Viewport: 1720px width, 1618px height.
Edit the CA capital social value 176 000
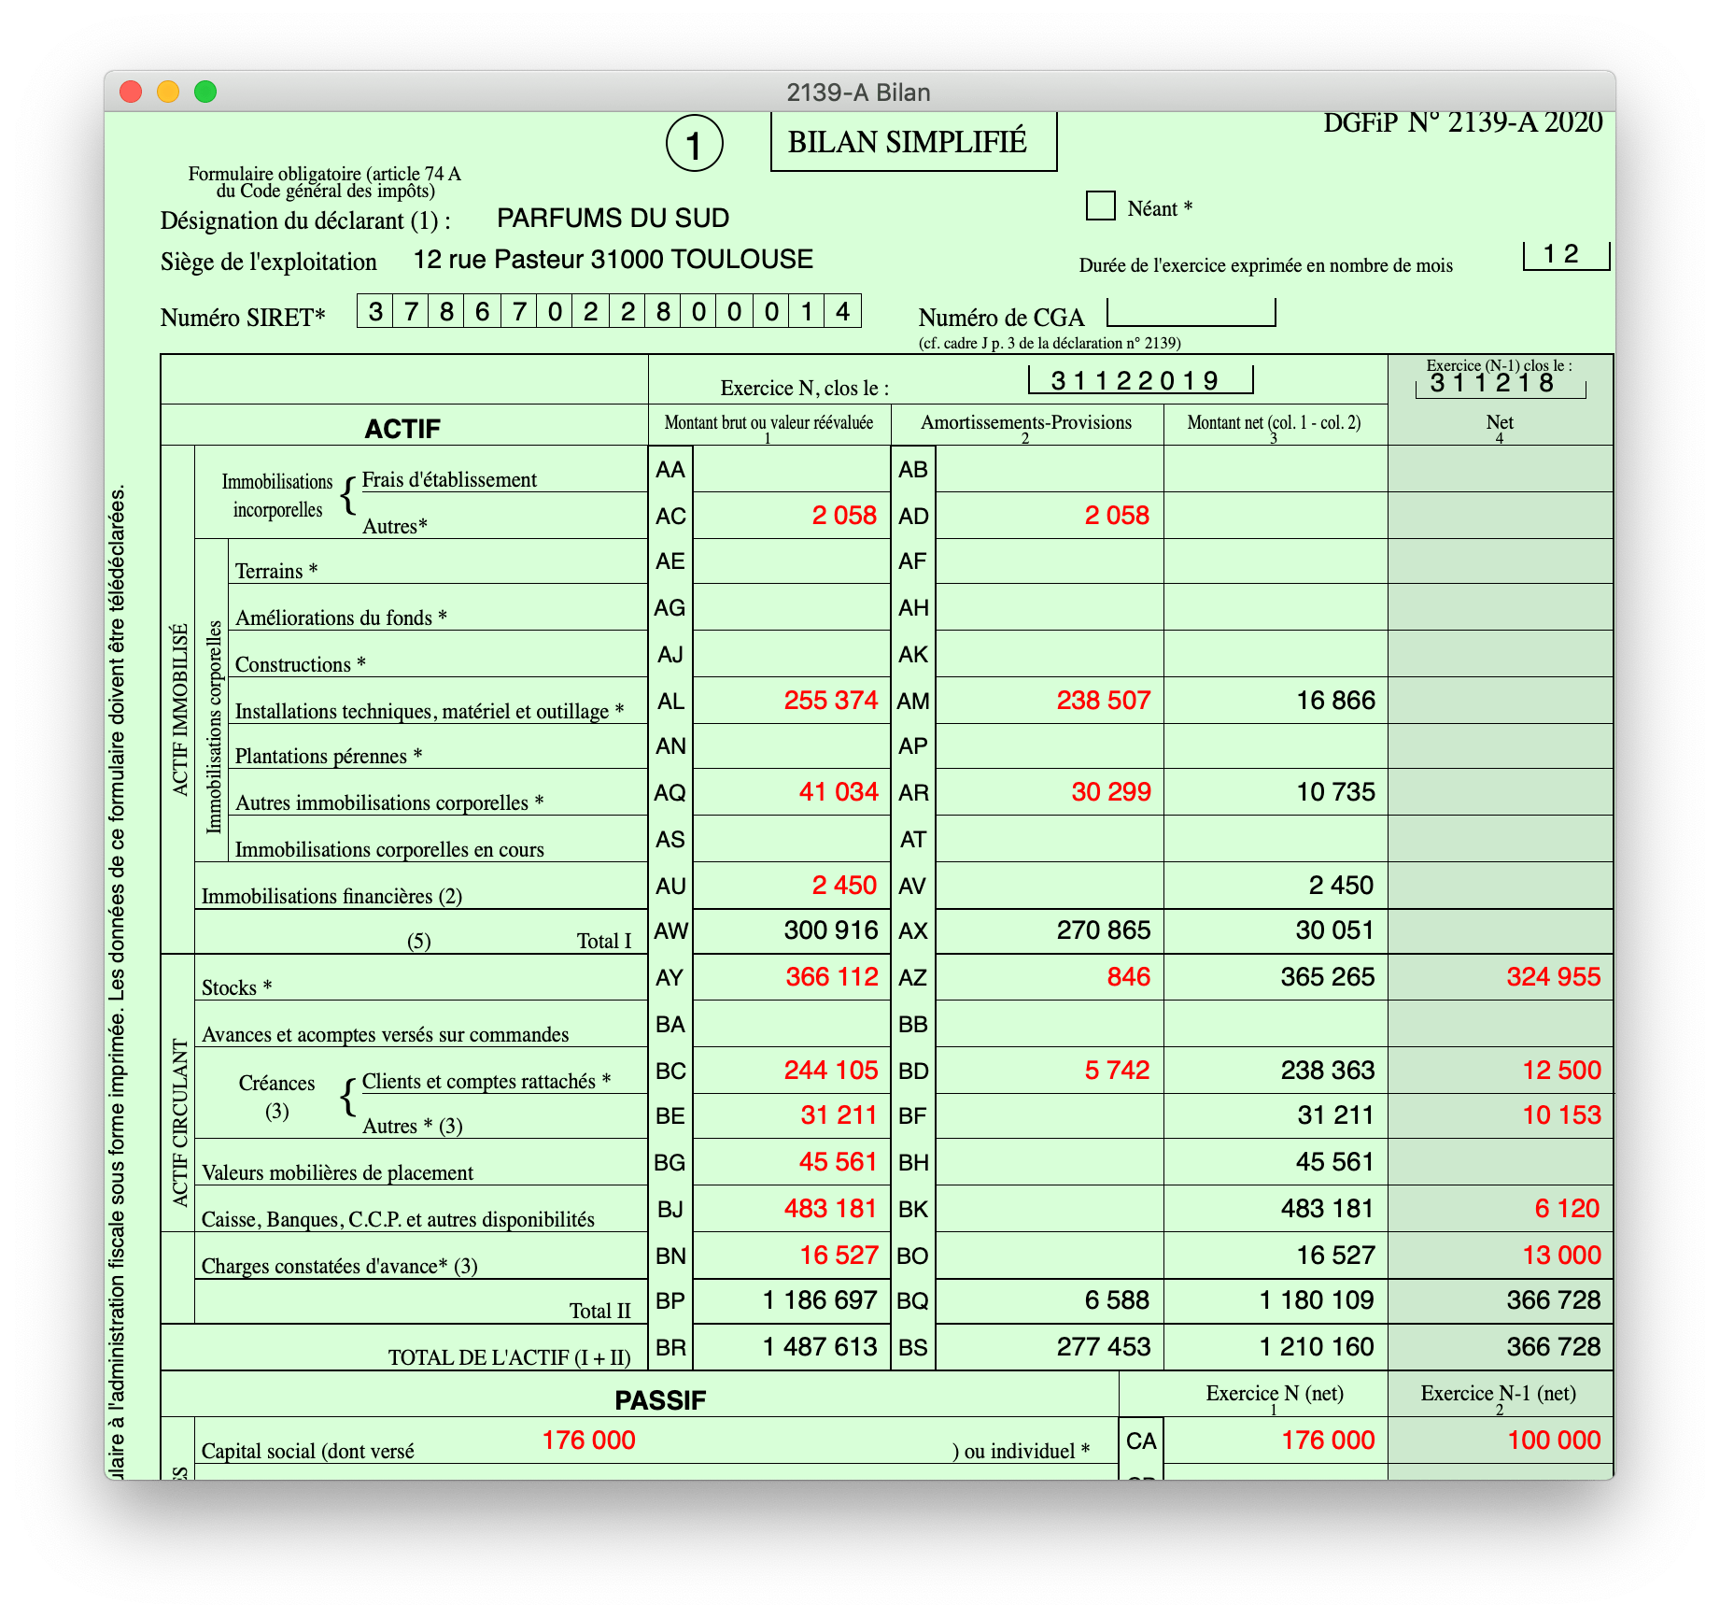(1276, 1441)
